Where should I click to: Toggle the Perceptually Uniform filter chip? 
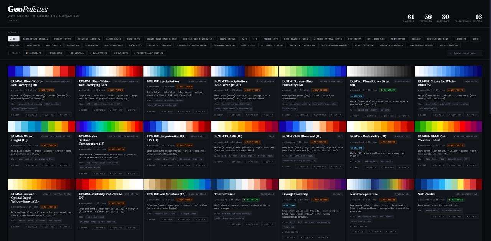tap(149, 53)
